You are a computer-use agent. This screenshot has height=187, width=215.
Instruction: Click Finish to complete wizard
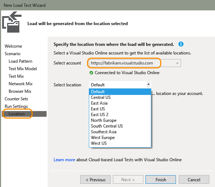point(161,179)
